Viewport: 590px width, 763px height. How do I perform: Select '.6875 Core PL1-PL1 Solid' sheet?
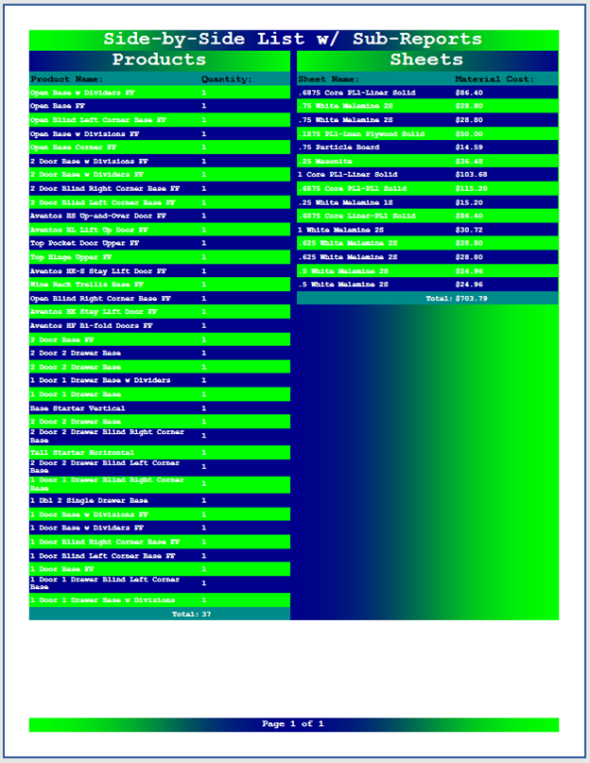(353, 188)
